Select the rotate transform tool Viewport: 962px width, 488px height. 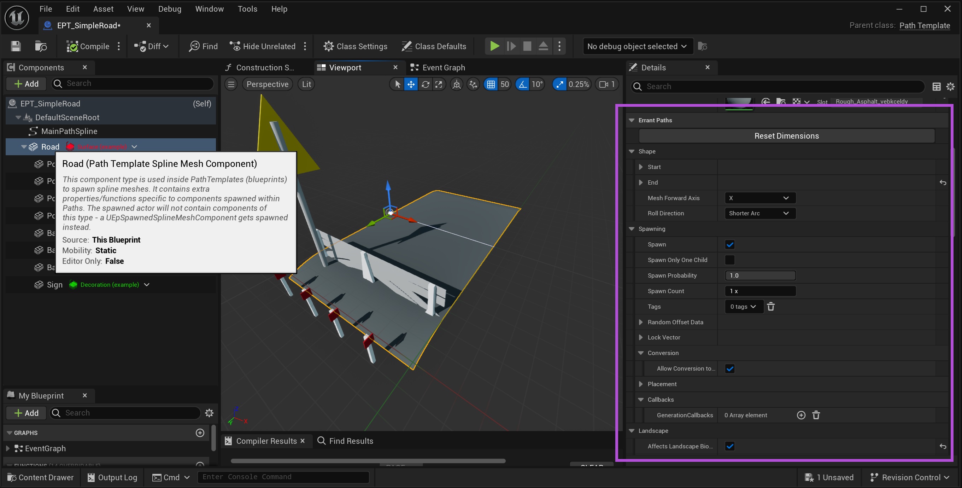click(425, 85)
